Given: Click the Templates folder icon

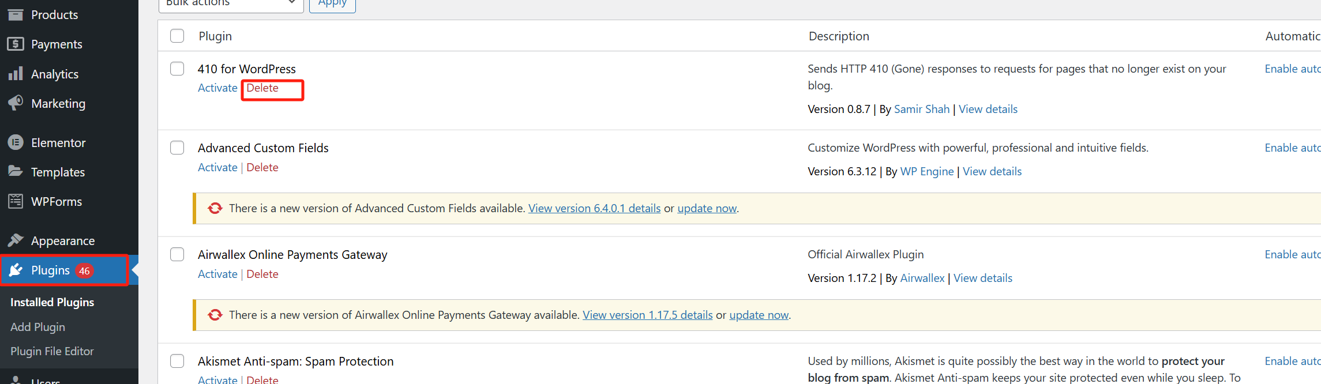Looking at the screenshot, I should 16,171.
